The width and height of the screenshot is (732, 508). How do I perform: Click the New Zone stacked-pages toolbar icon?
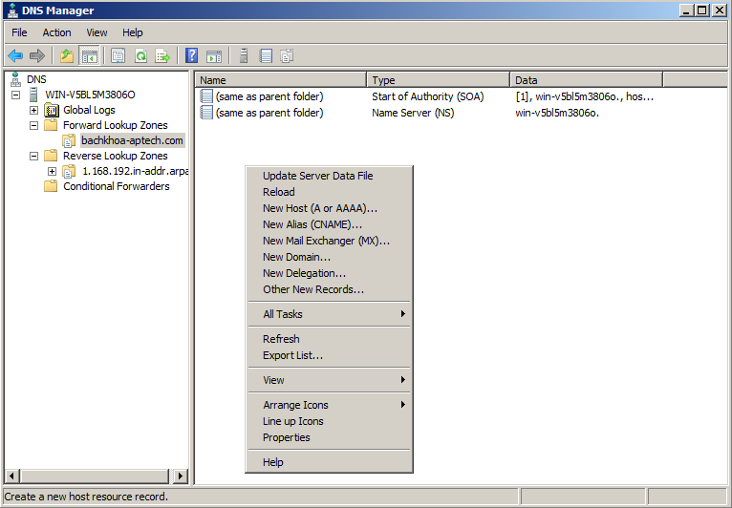tap(287, 56)
